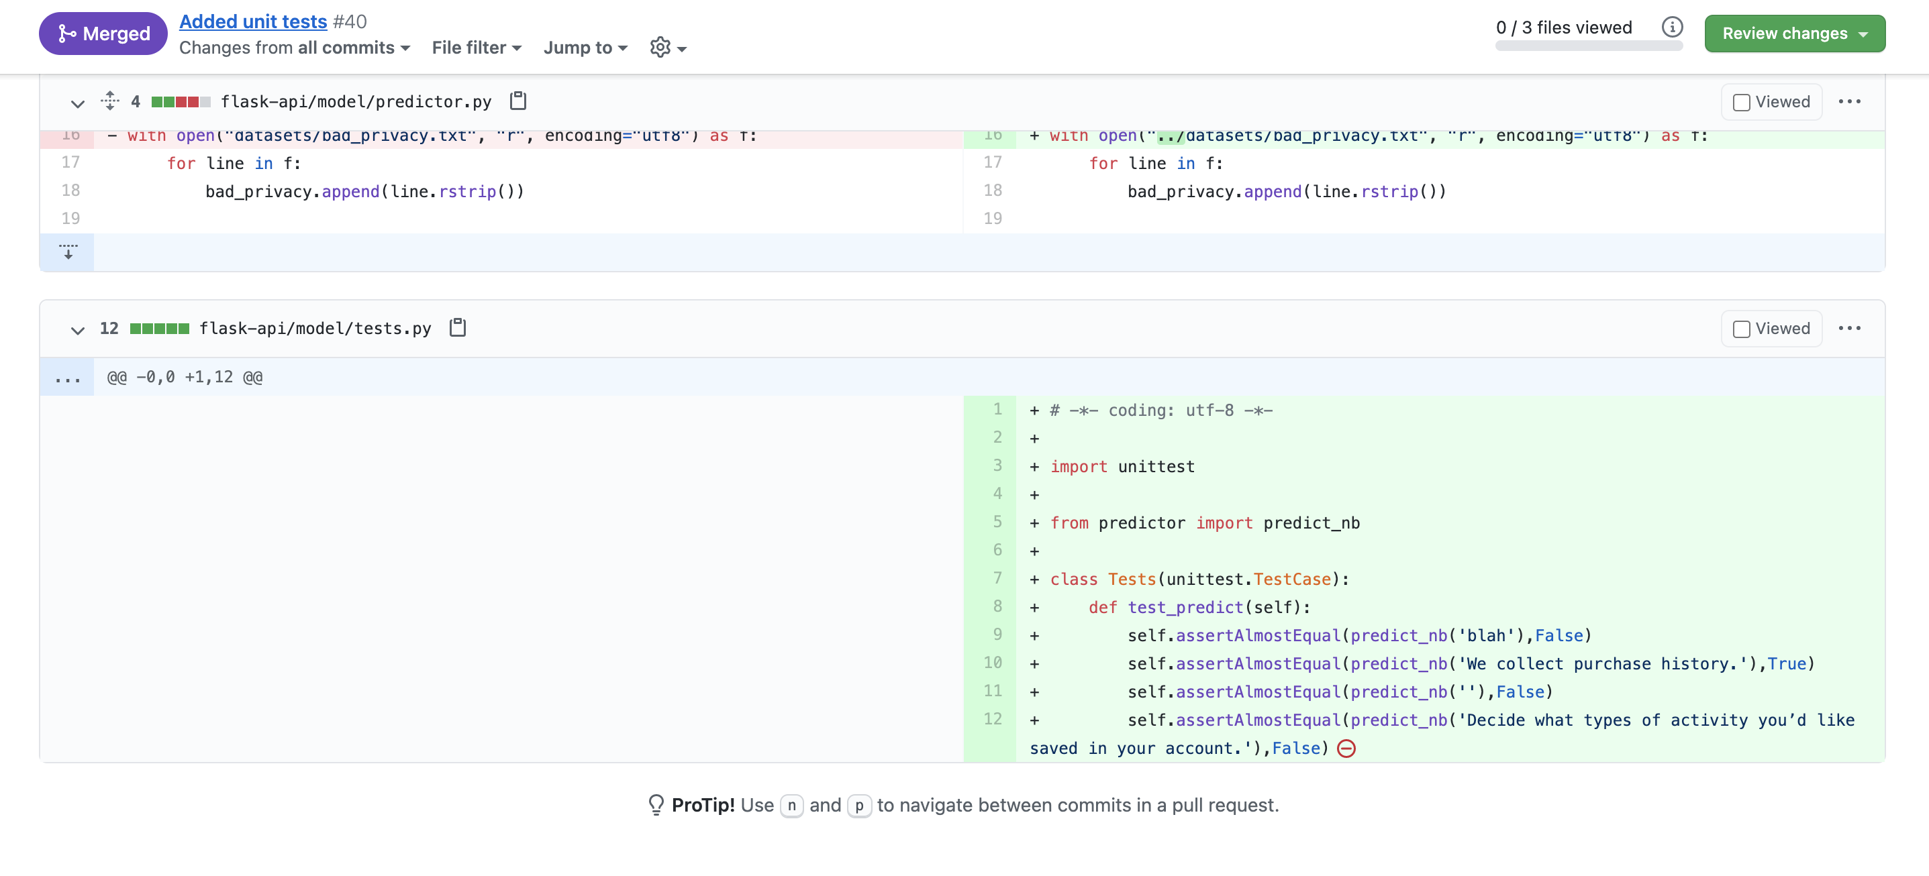1929x876 pixels.
Task: Open tests.py more options ellipsis
Action: click(1849, 329)
